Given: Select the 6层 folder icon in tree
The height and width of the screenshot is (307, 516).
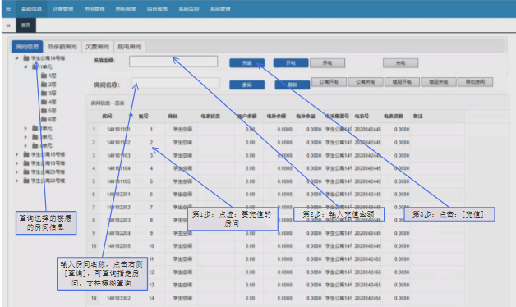Looking at the screenshot, I should click(x=44, y=119).
